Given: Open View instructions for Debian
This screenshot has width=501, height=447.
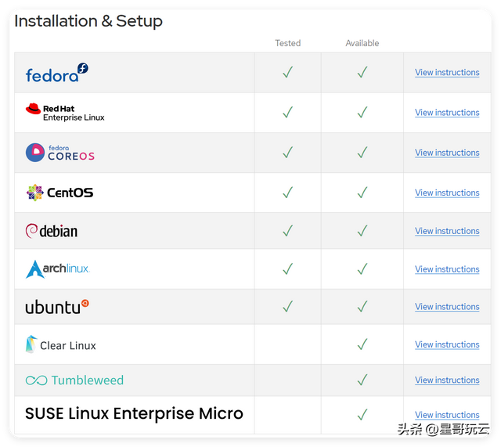Looking at the screenshot, I should pyautogui.click(x=447, y=231).
